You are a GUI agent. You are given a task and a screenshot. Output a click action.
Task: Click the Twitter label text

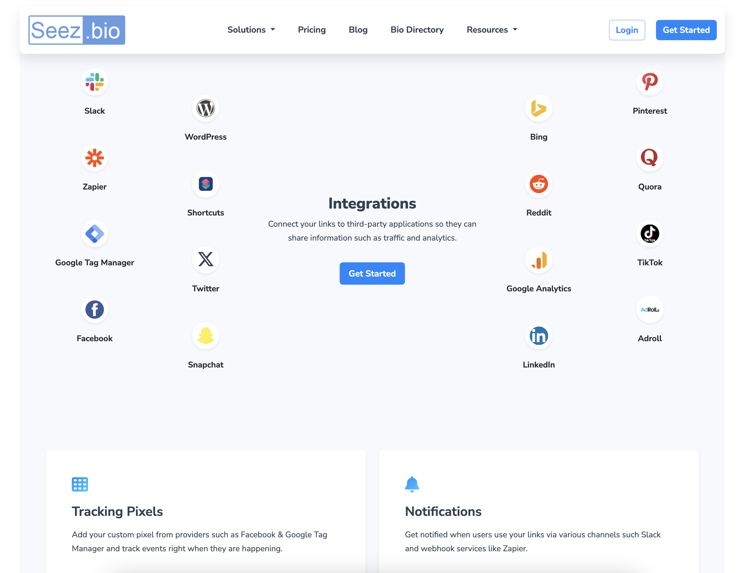tap(206, 289)
